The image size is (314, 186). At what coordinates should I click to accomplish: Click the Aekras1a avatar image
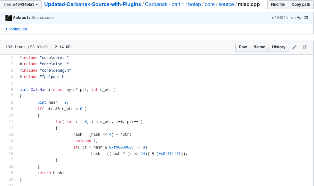click(9, 18)
